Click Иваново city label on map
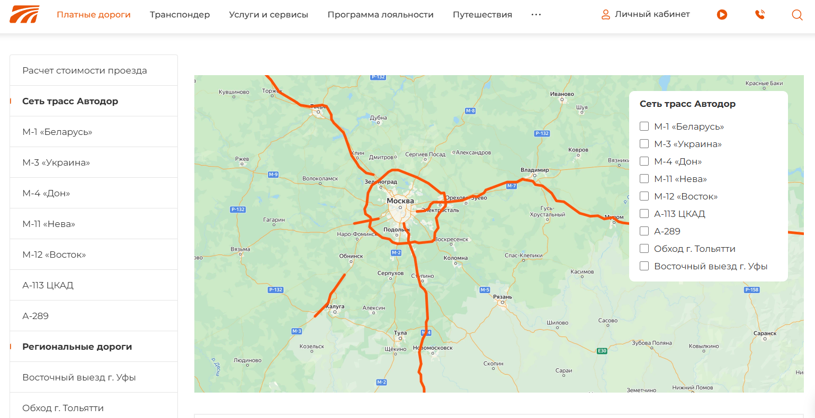 pos(562,94)
